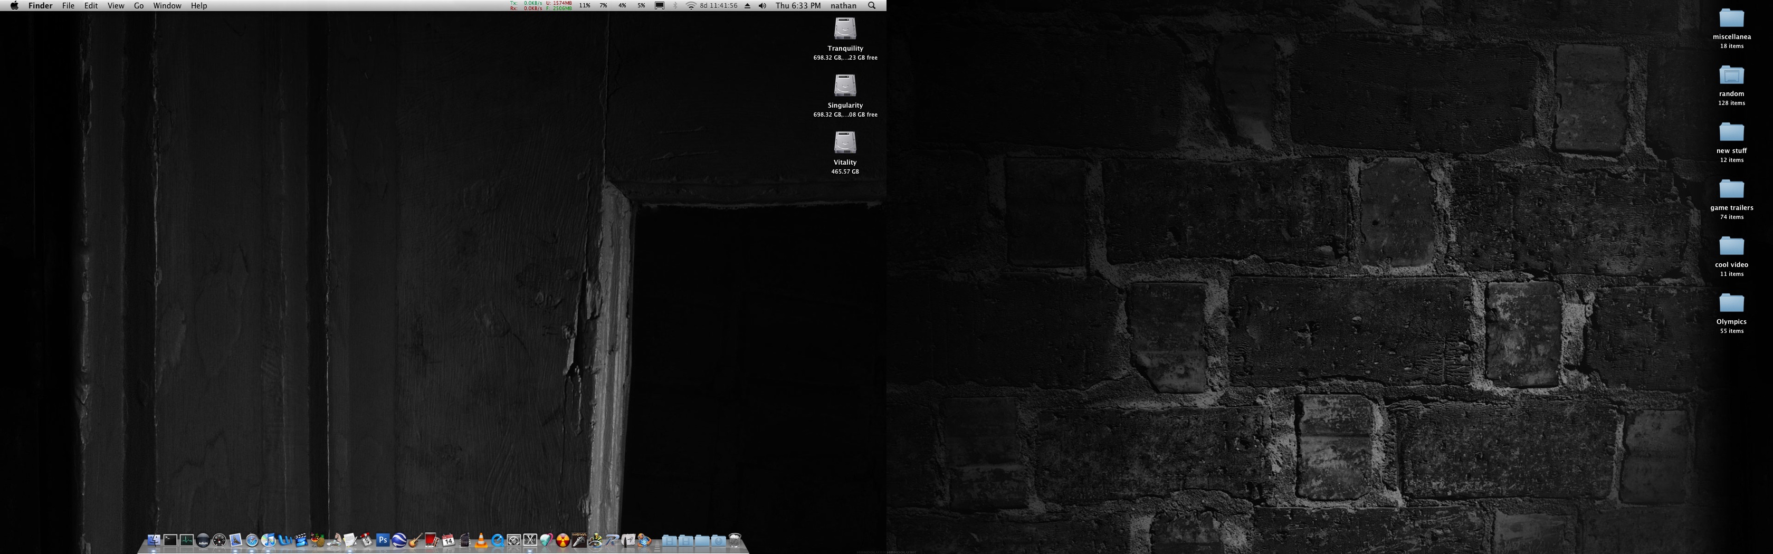
Task: Launch Photoshop from the Dock
Action: point(384,541)
